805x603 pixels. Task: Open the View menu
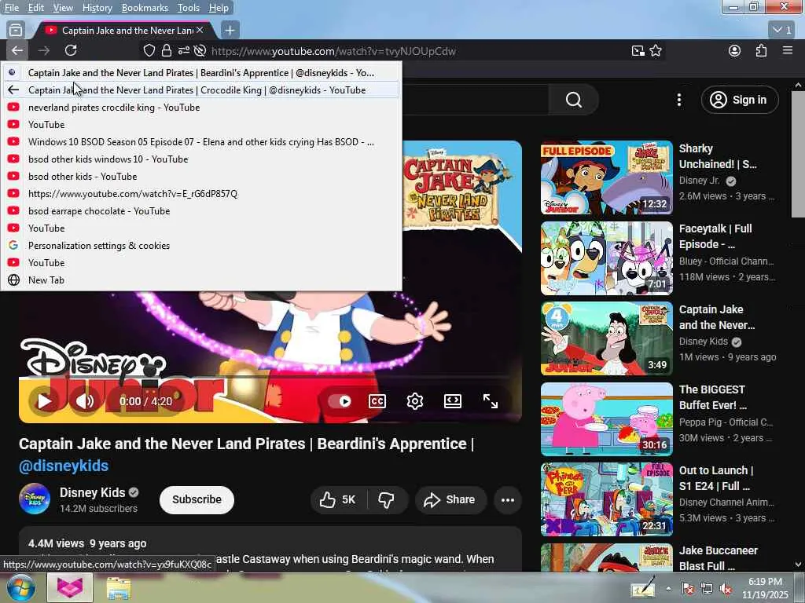[x=63, y=8]
